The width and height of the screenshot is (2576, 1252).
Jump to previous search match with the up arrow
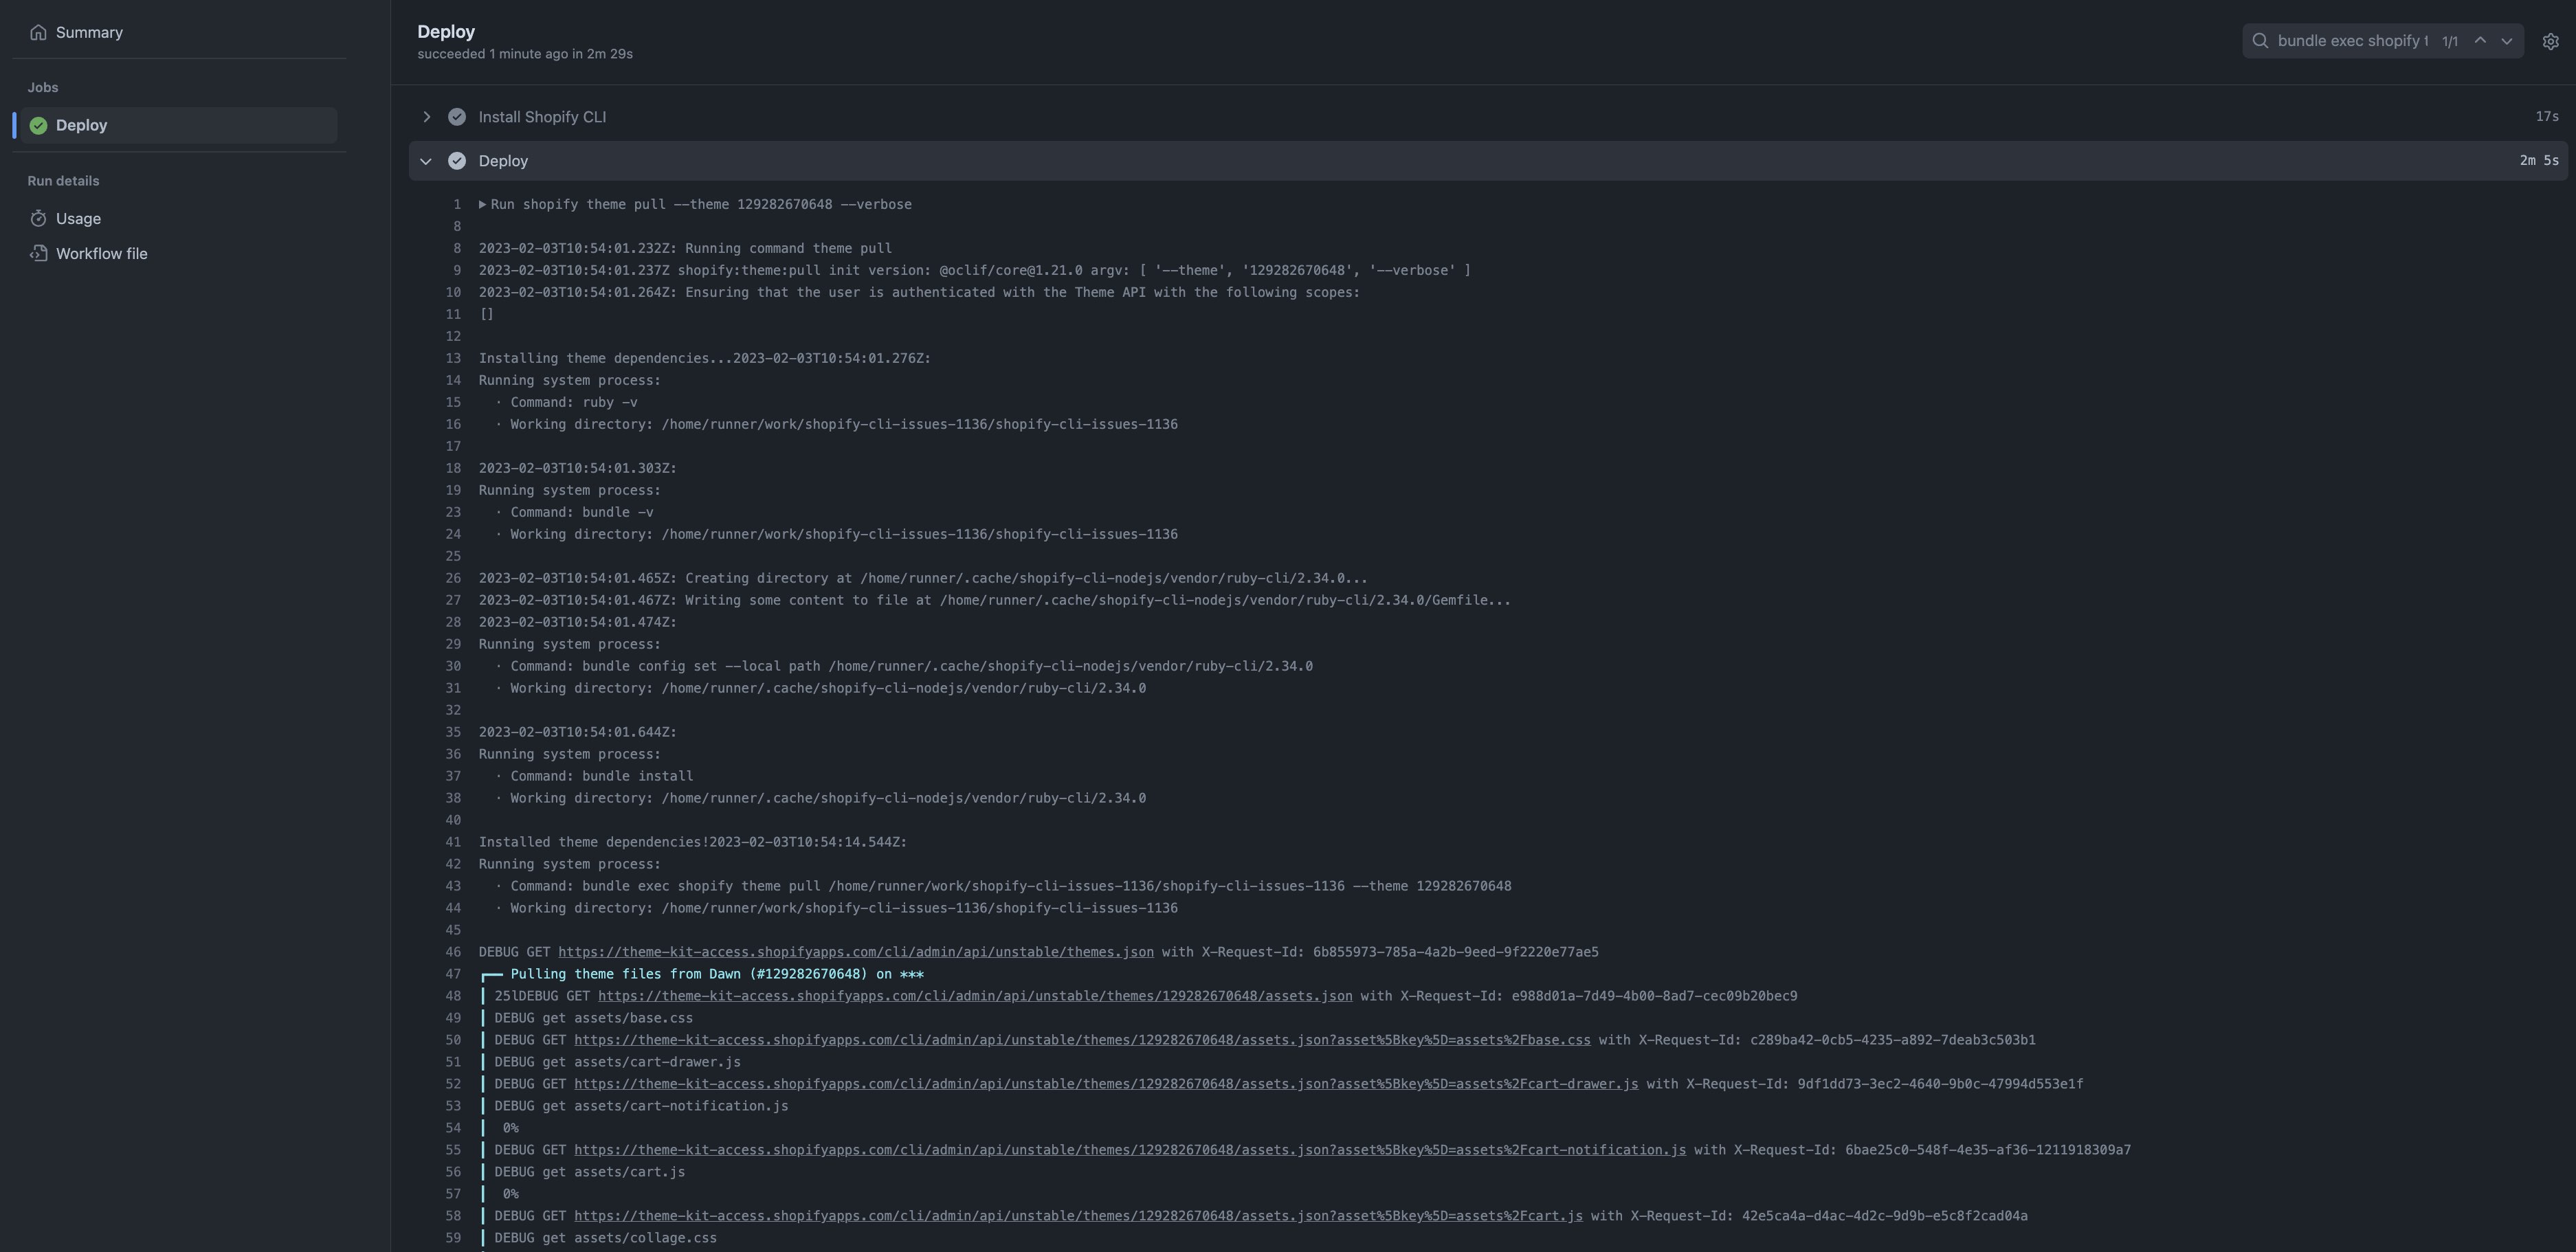point(2480,40)
